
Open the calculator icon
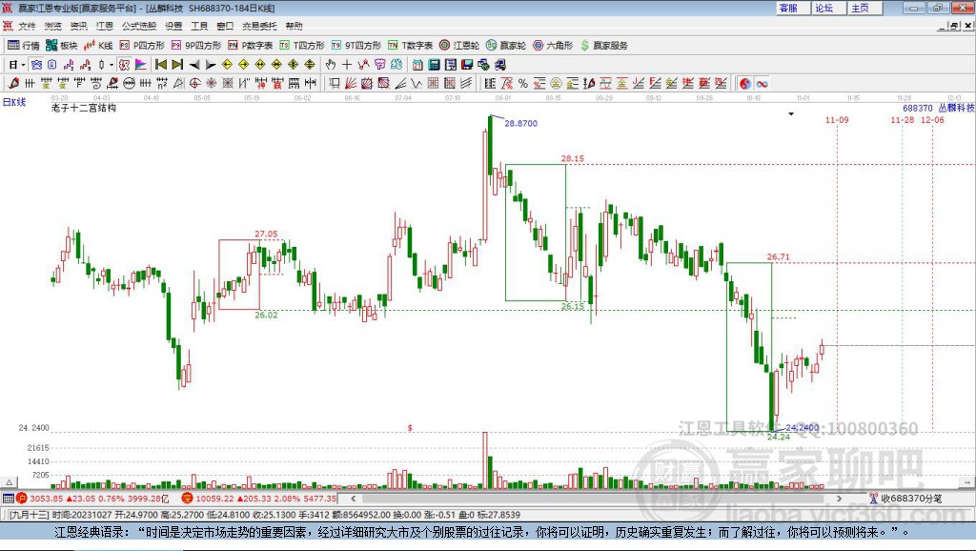(434, 65)
